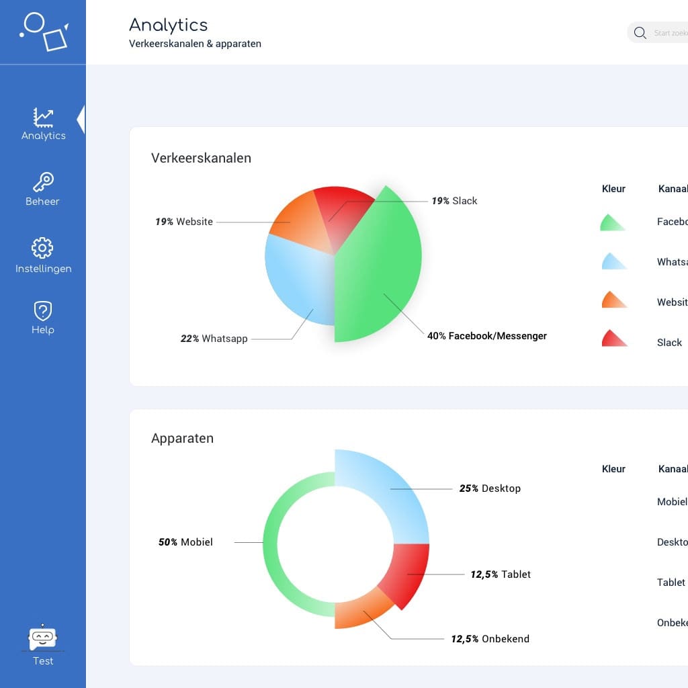This screenshot has height=688, width=688.
Task: Focus the search input field
Action: [x=669, y=33]
